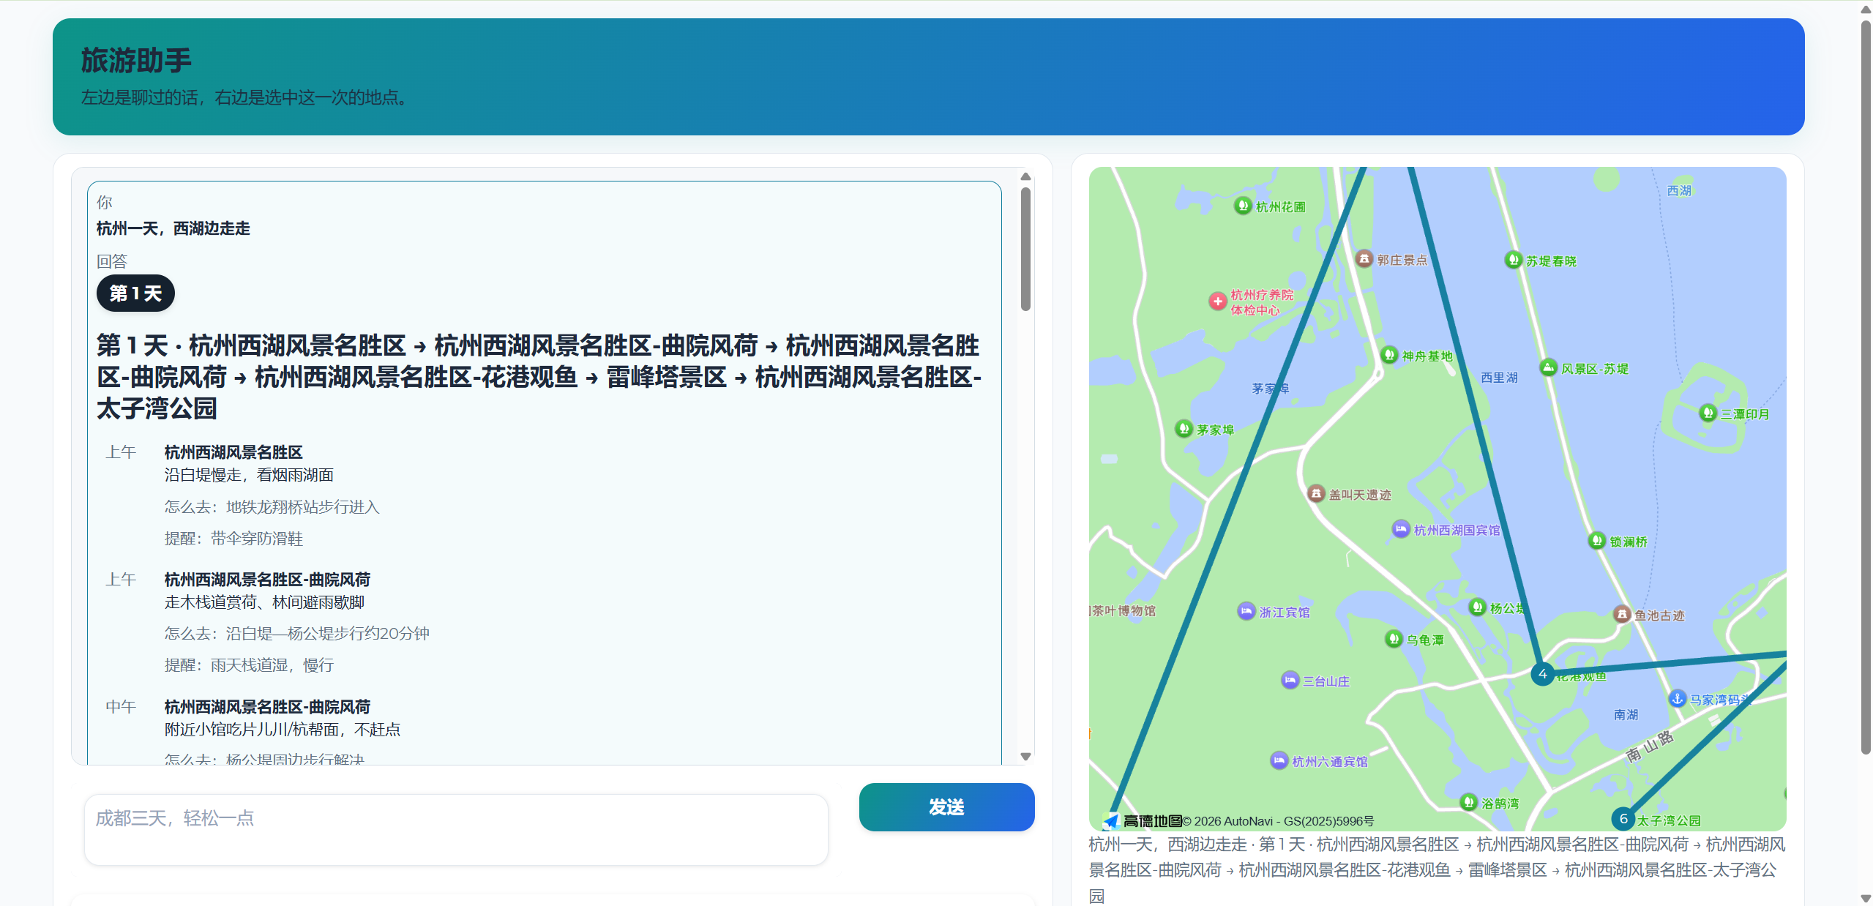Click 怎么去：地铁龙翔桥站步行进入 line
Screen dimensions: 1873x906
[x=272, y=507]
